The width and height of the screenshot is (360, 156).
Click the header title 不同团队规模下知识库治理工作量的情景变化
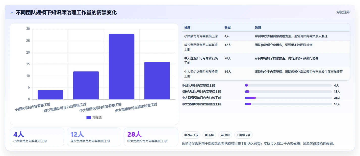click(x=66, y=13)
